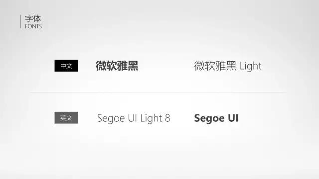Click the thin 微软雅黑 Light font sample

(228, 66)
